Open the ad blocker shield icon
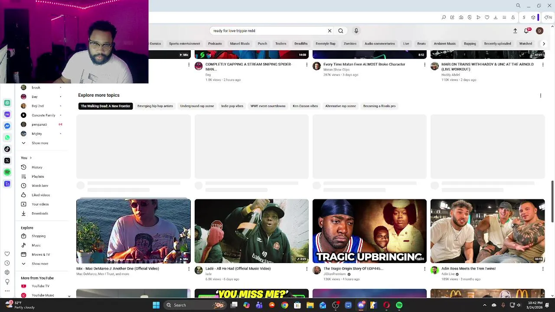Image resolution: width=555 pixels, height=312 pixels. click(x=470, y=17)
